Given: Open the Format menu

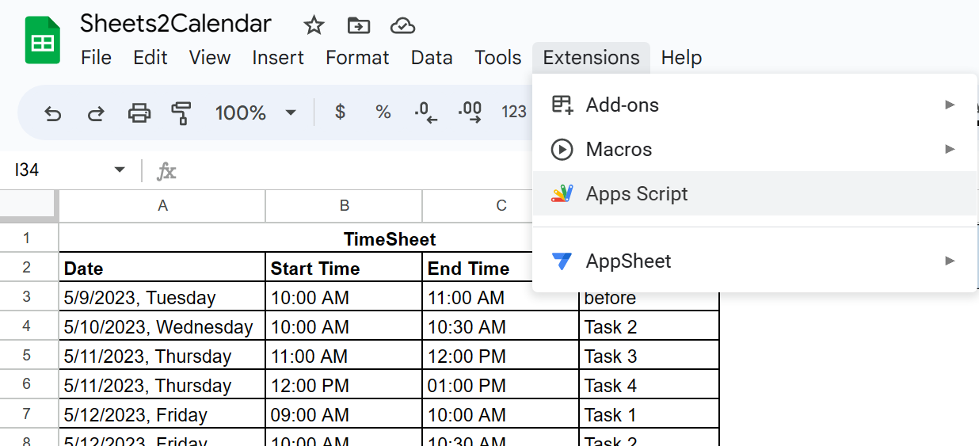Looking at the screenshot, I should coord(357,58).
